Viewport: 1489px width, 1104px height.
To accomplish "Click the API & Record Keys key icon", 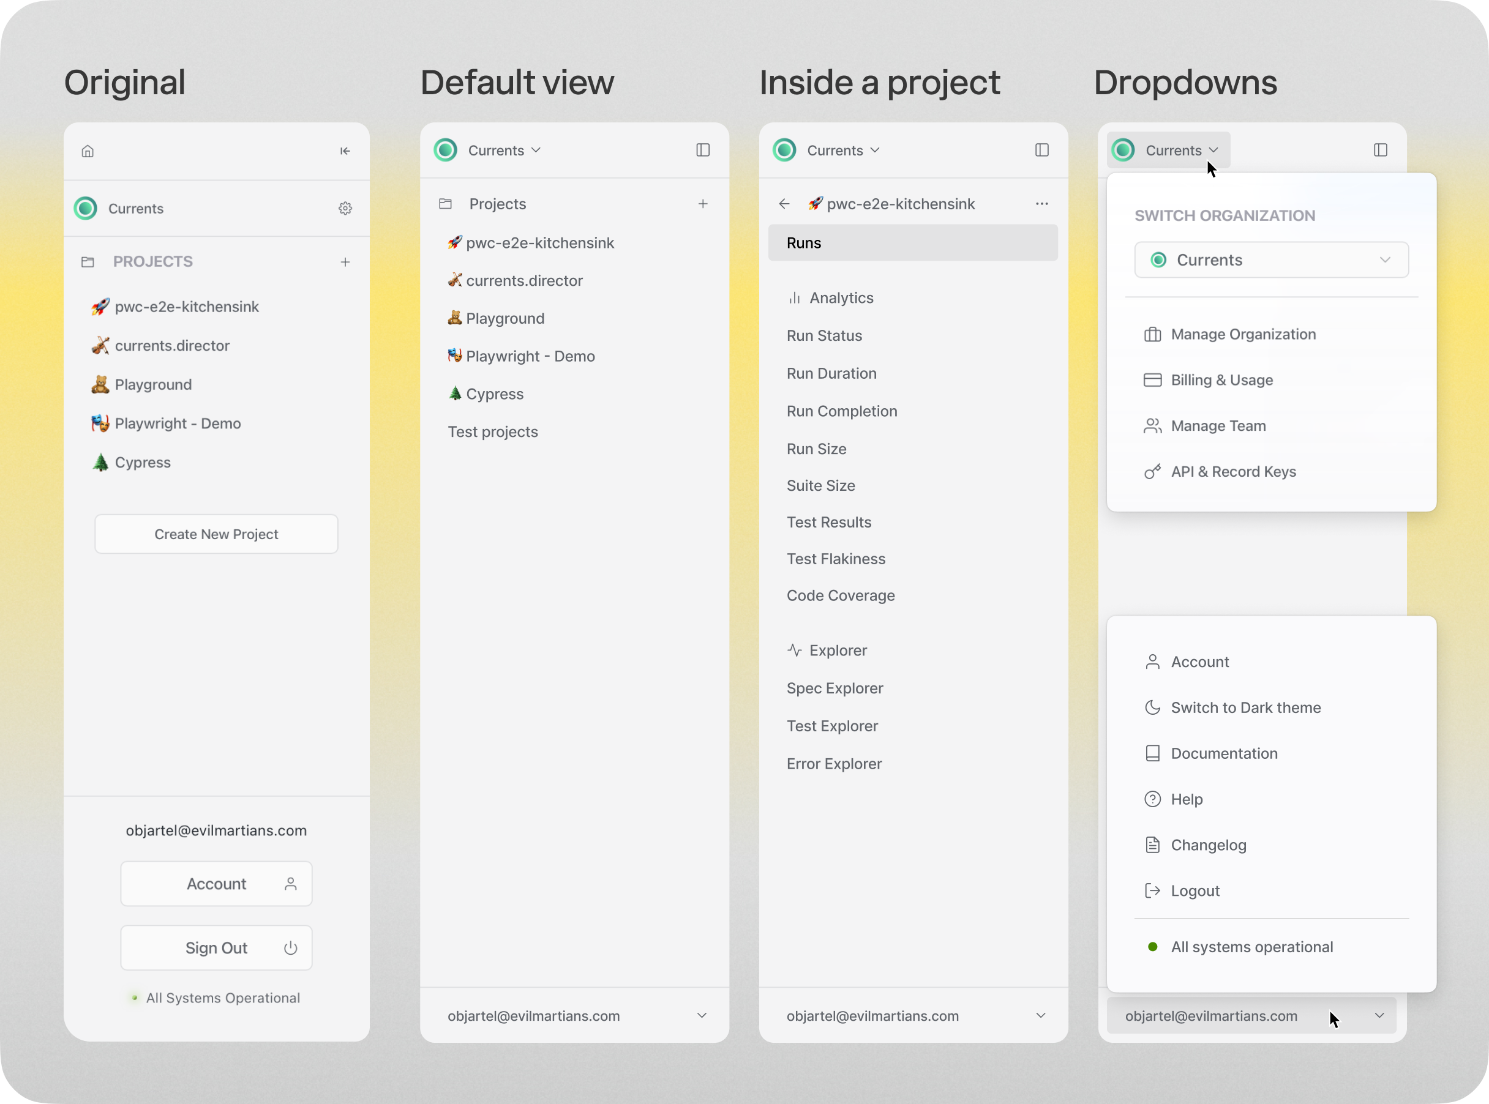I will point(1153,472).
